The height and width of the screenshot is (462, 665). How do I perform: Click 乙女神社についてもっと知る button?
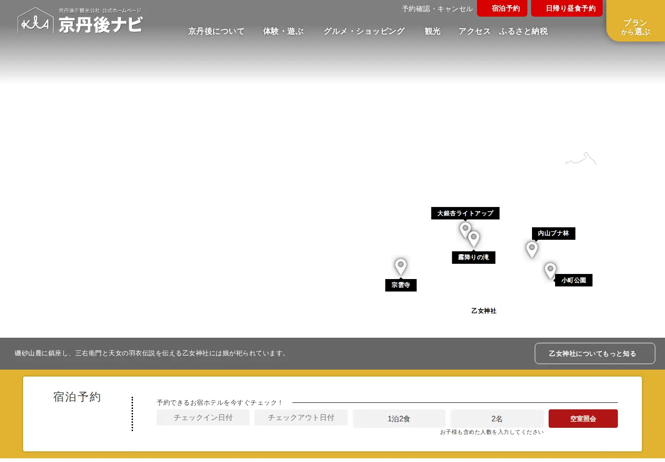[x=595, y=353]
